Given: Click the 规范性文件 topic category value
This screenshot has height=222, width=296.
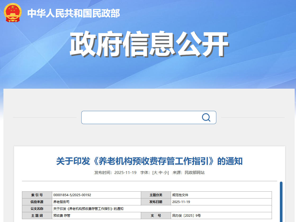Looking at the screenshot, I should point(180,195).
